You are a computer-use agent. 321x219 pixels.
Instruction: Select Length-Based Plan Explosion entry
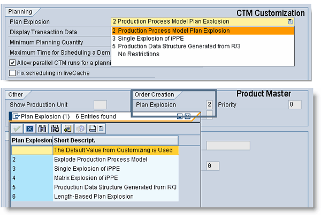click(95, 196)
